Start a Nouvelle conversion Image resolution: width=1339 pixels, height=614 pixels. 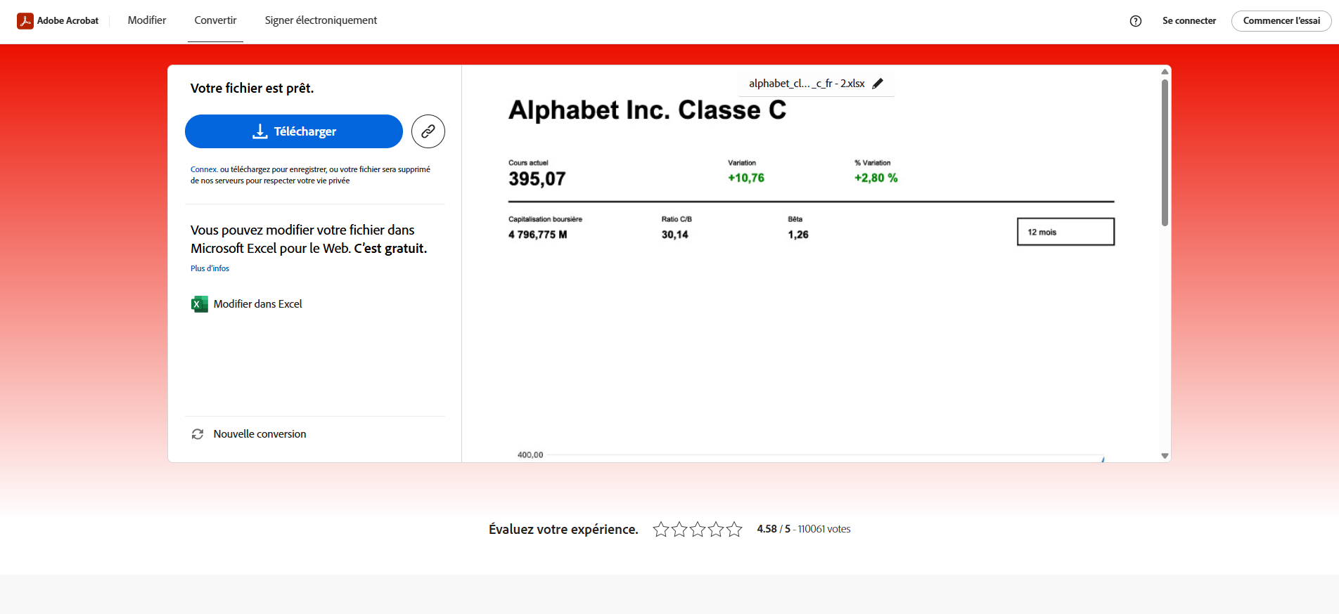tap(260, 434)
